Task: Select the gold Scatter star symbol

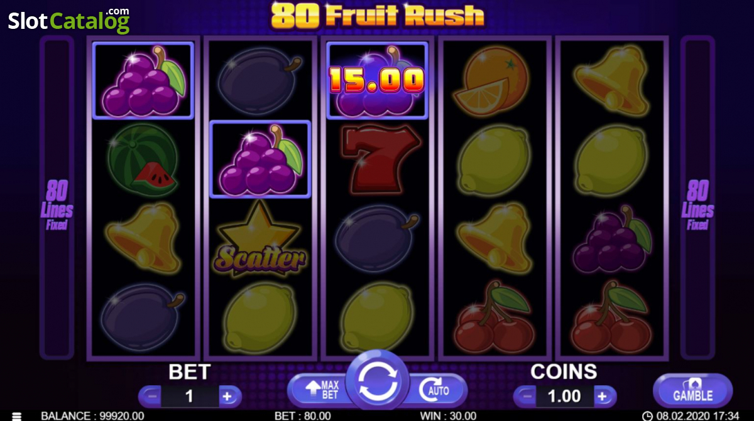Action: click(x=260, y=238)
